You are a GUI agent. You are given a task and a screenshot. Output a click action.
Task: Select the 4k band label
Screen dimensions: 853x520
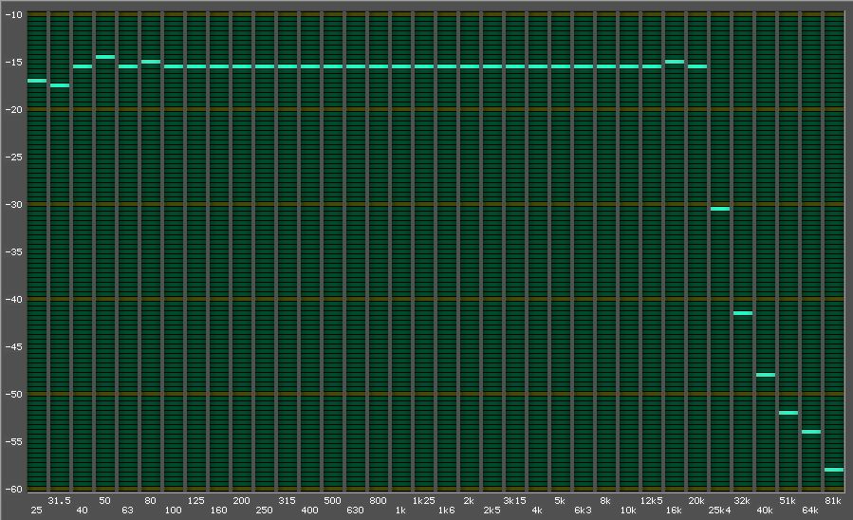point(537,511)
